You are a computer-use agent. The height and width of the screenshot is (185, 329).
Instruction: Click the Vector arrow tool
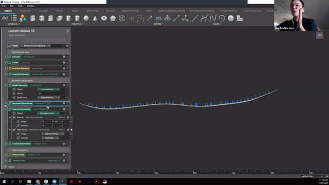[150, 18]
